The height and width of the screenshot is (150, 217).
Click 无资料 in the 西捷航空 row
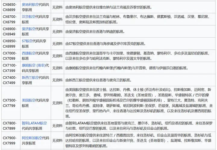pos(57,56)
